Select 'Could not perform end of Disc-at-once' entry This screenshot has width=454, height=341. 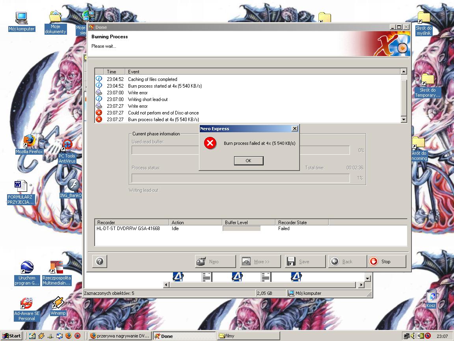[247, 112]
